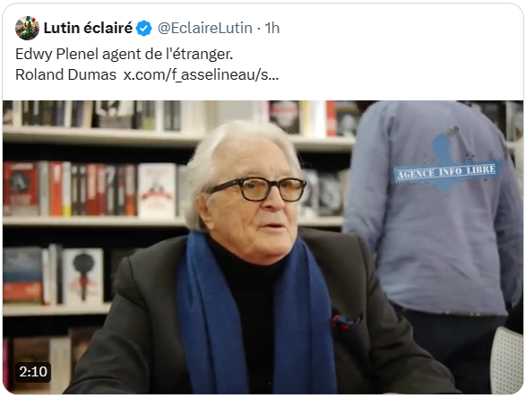526x397 pixels.
Task: Follow the x.com/f_asselineau/s… link
Action: [x=201, y=75]
